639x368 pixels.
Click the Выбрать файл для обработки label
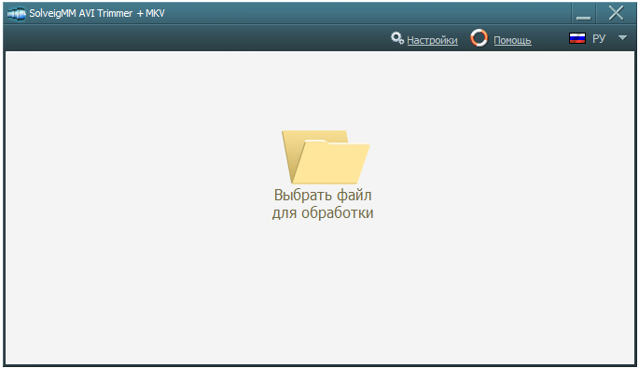point(323,203)
